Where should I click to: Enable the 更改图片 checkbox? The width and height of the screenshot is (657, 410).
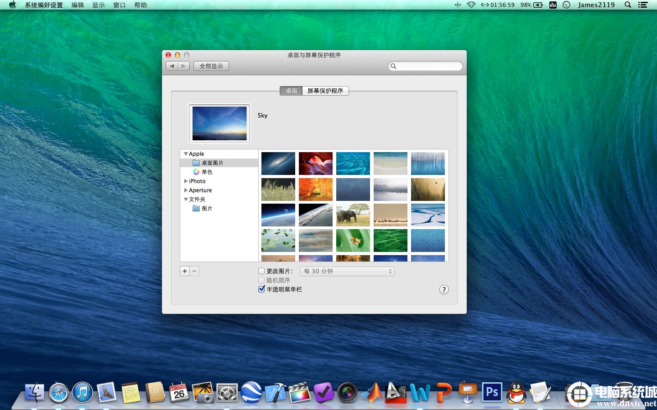(261, 271)
